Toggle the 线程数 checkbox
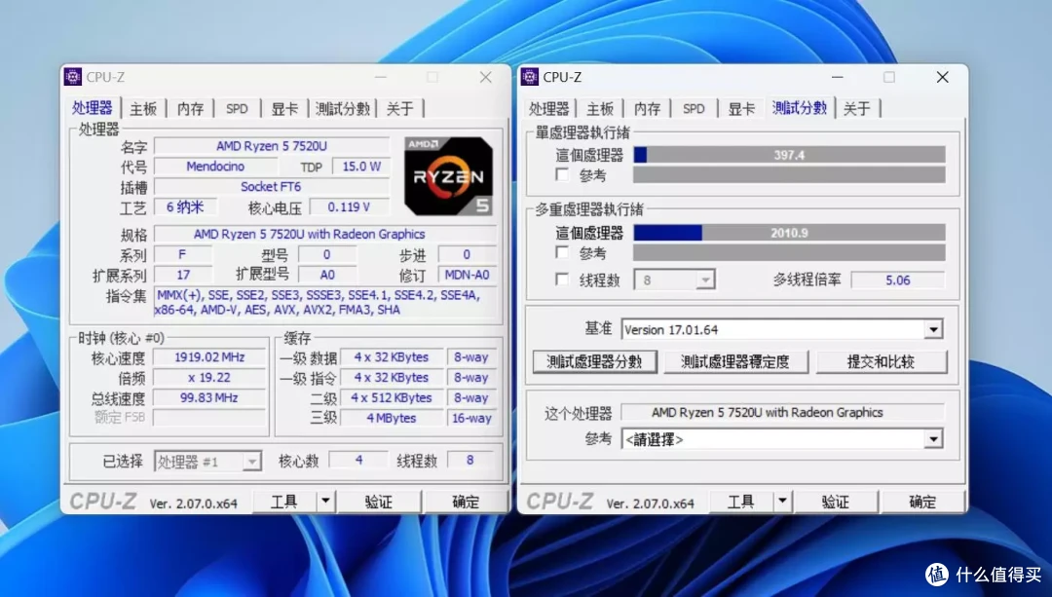Screen dimensions: 1052x597 562,280
